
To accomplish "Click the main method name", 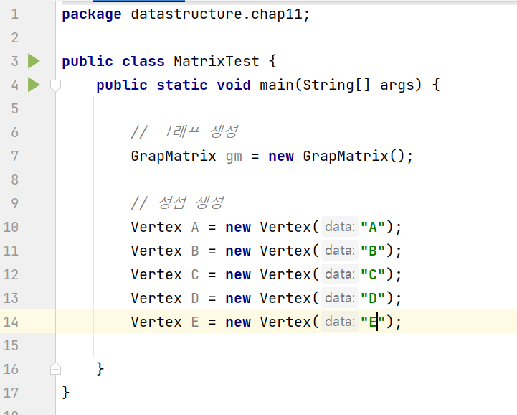I will (277, 85).
